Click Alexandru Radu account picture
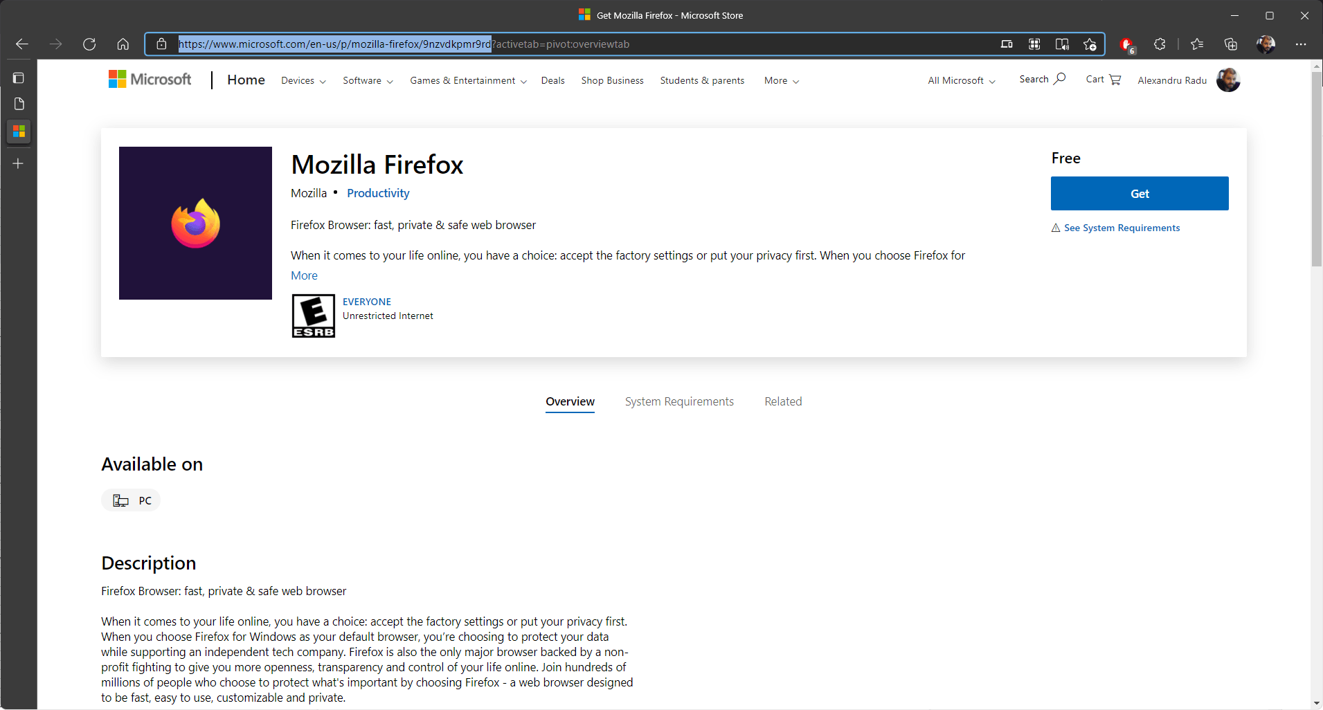Screen dimensions: 1323x710 (x=1228, y=80)
